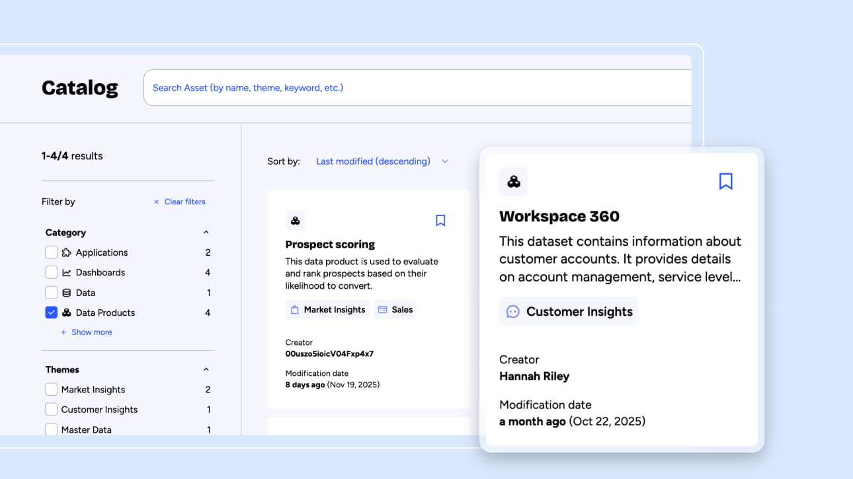Bookmark the Workspace 360 card
The image size is (853, 479).
click(x=725, y=182)
